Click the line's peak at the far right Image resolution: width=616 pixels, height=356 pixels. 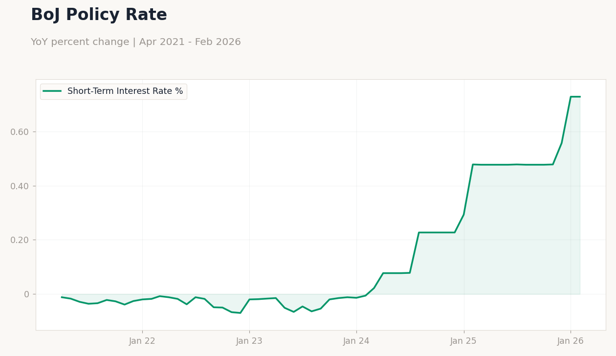click(x=575, y=97)
